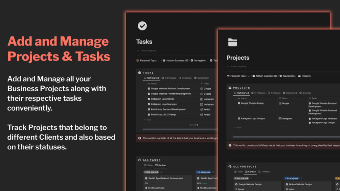Expand the breadcrumb ellipsis in the Projects page
340x191 pixels.
click(x=249, y=76)
